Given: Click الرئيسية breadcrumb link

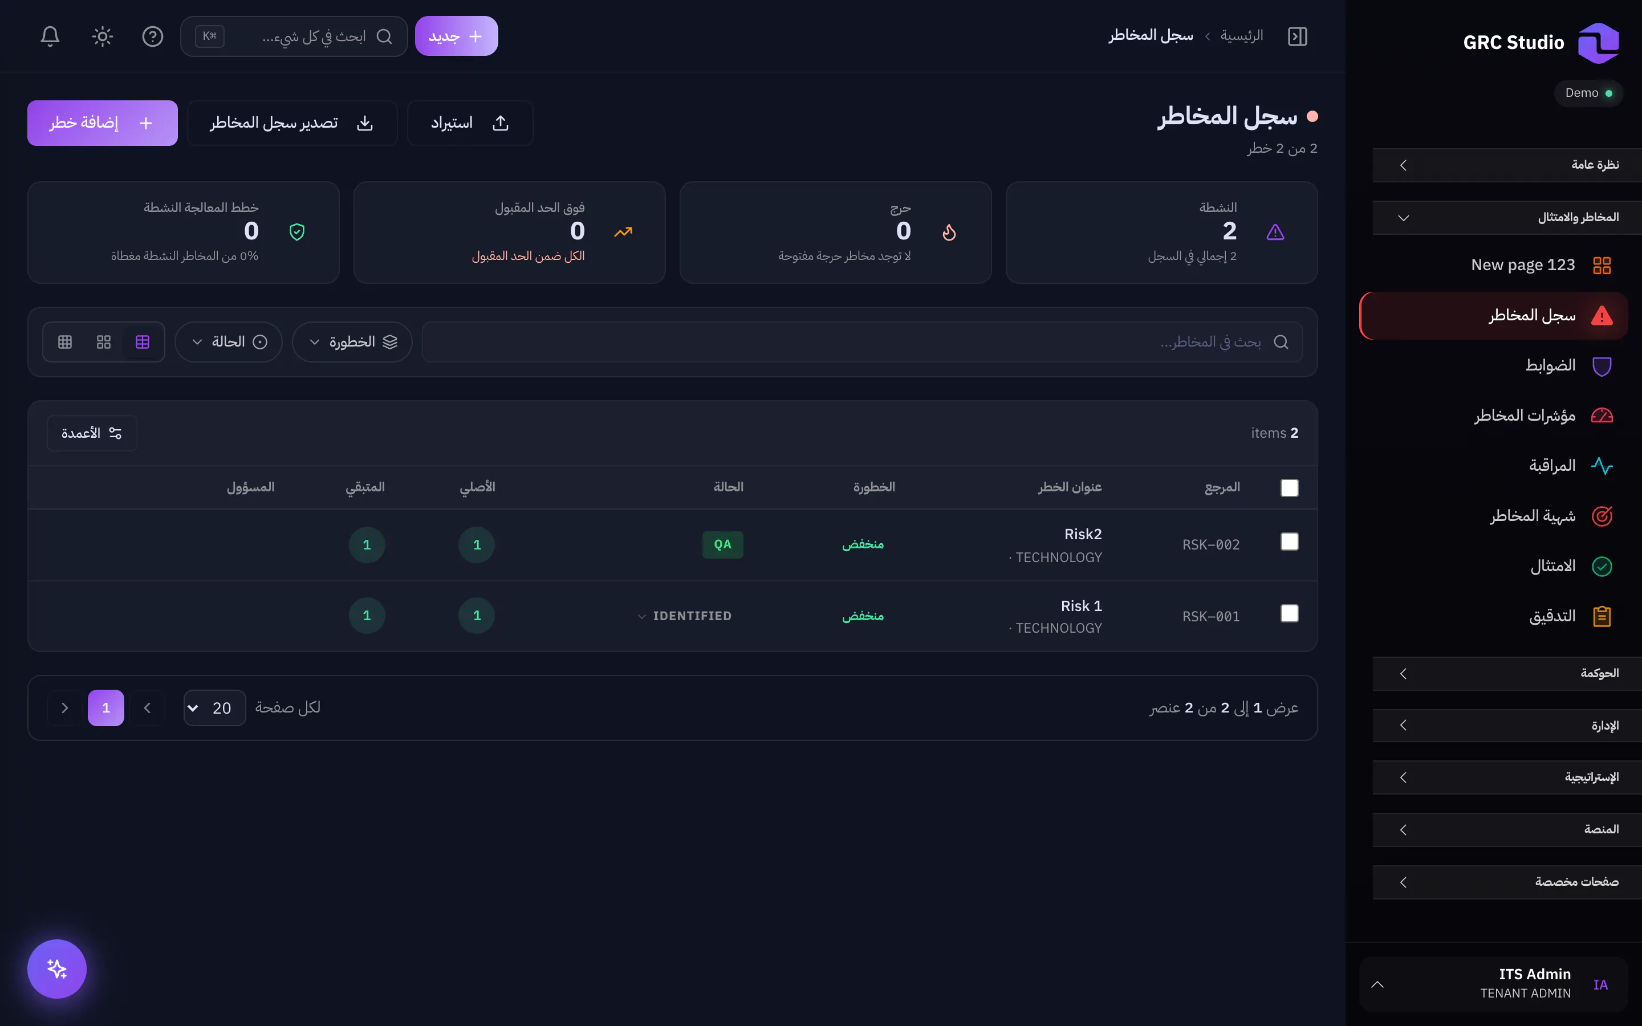Looking at the screenshot, I should (x=1242, y=35).
